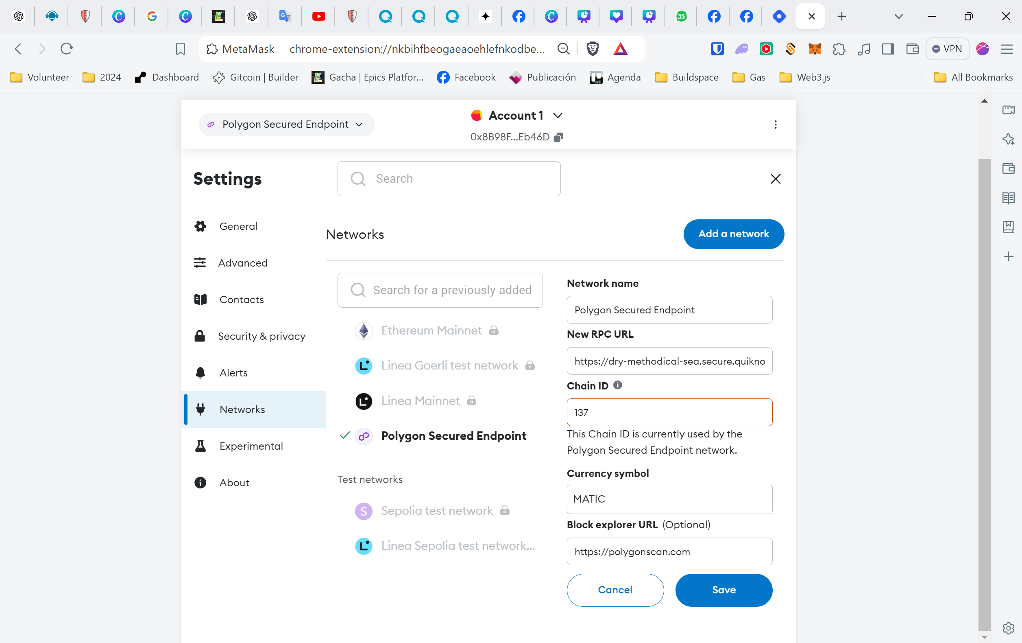The height and width of the screenshot is (643, 1022).
Task: Click into the New RPC URL field
Action: click(x=669, y=361)
